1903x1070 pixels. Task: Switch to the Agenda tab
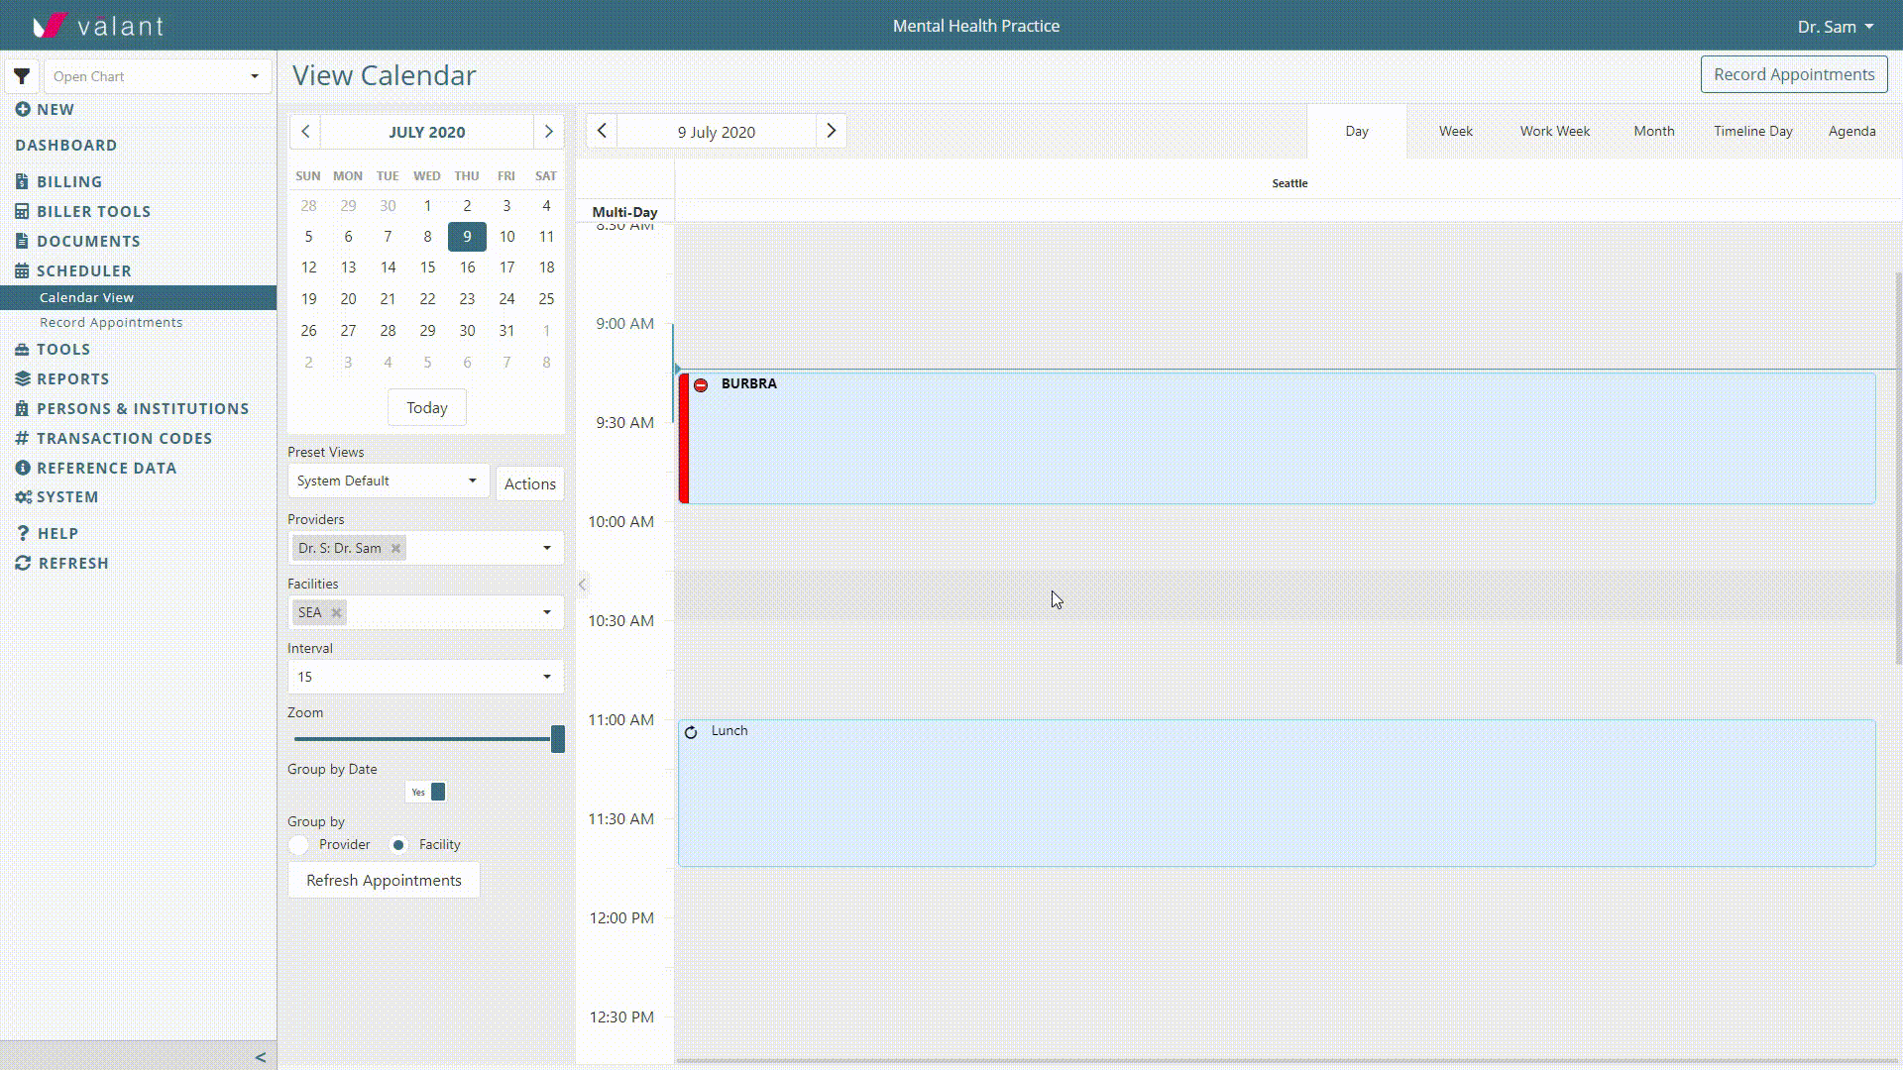[1851, 131]
